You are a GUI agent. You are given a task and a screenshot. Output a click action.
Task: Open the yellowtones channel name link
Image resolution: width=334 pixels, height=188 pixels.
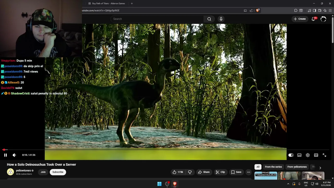pyautogui.click(x=23, y=171)
